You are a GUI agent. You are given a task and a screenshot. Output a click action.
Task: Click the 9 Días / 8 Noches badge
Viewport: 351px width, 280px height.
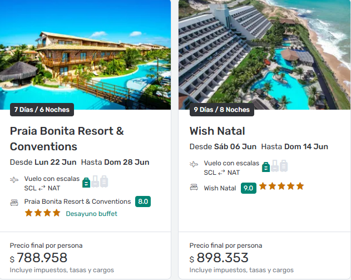pyautogui.click(x=221, y=110)
